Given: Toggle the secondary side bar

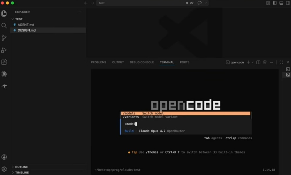Looking at the screenshot, I should [288, 3].
